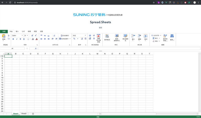The image size is (201, 118).
Task: Switch to the Sheet2 tab
Action: point(24,114)
